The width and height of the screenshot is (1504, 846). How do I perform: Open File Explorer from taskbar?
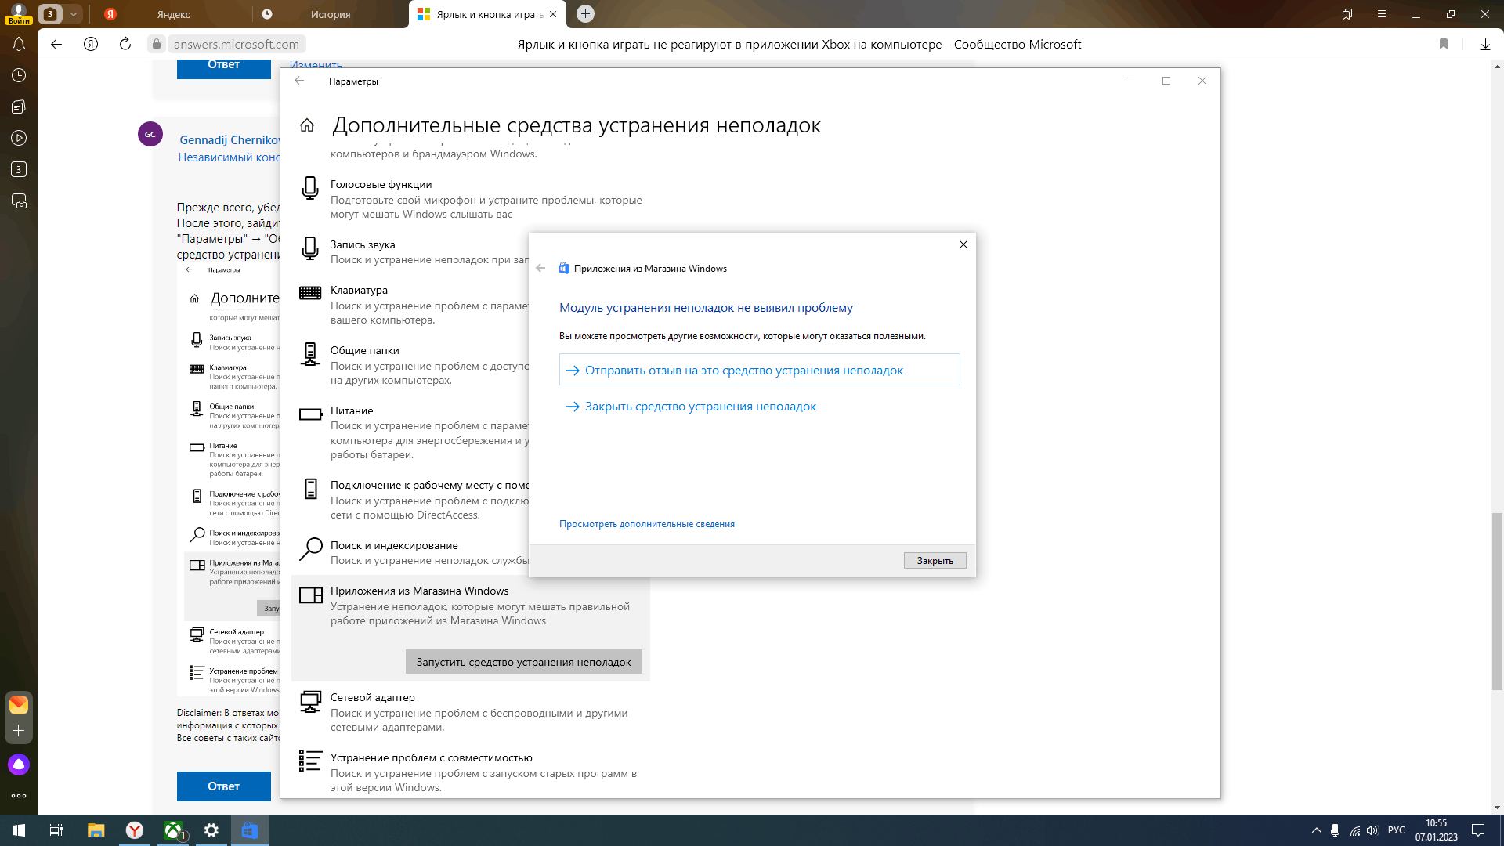tap(96, 830)
